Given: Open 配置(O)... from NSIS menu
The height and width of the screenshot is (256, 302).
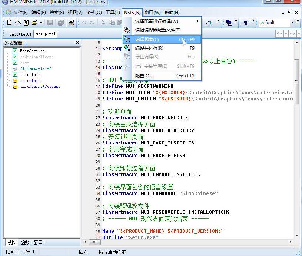Looking at the screenshot, I should pyautogui.click(x=162, y=76).
